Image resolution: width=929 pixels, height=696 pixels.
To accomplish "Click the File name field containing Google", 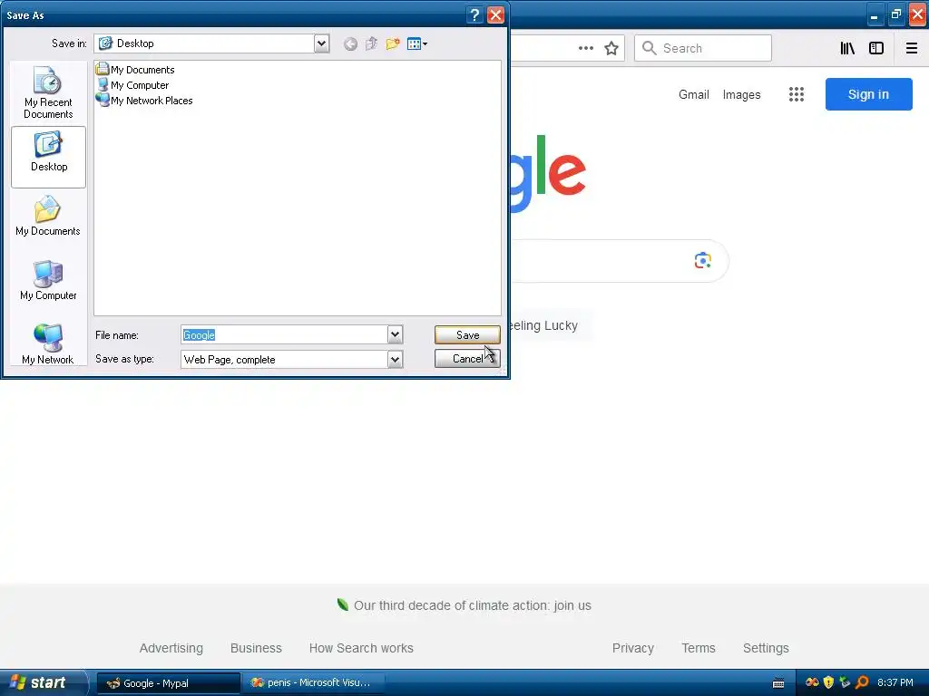I will click(x=284, y=335).
